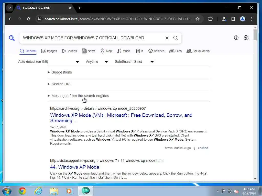Open Chrome extensions puzzle icon
The image size is (262, 196).
(x=210, y=19)
